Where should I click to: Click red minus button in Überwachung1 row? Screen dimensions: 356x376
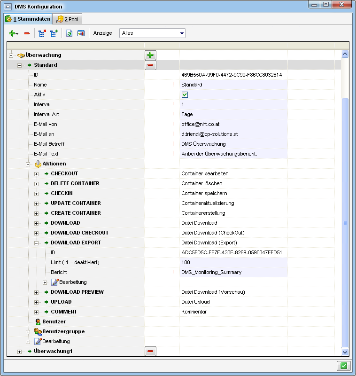click(150, 351)
